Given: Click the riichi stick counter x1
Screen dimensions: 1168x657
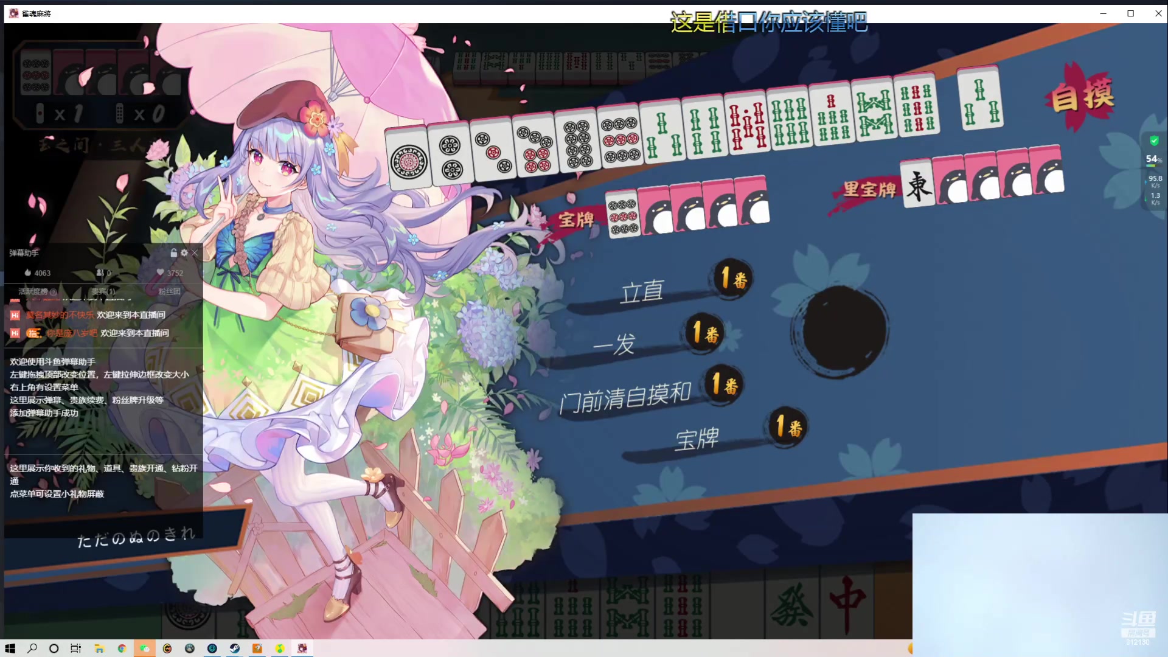Looking at the screenshot, I should [x=58, y=113].
